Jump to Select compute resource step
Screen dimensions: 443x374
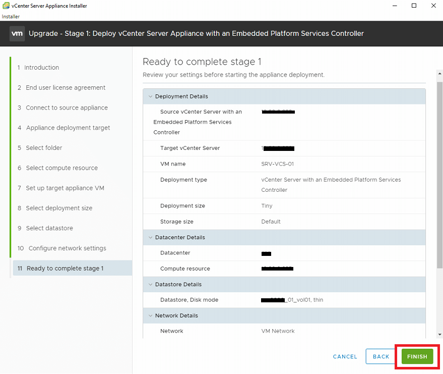click(57, 168)
